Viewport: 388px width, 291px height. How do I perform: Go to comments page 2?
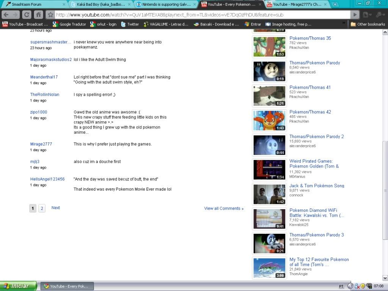42,208
